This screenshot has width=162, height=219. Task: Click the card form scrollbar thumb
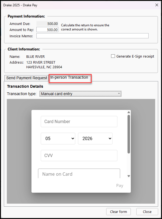(129, 134)
